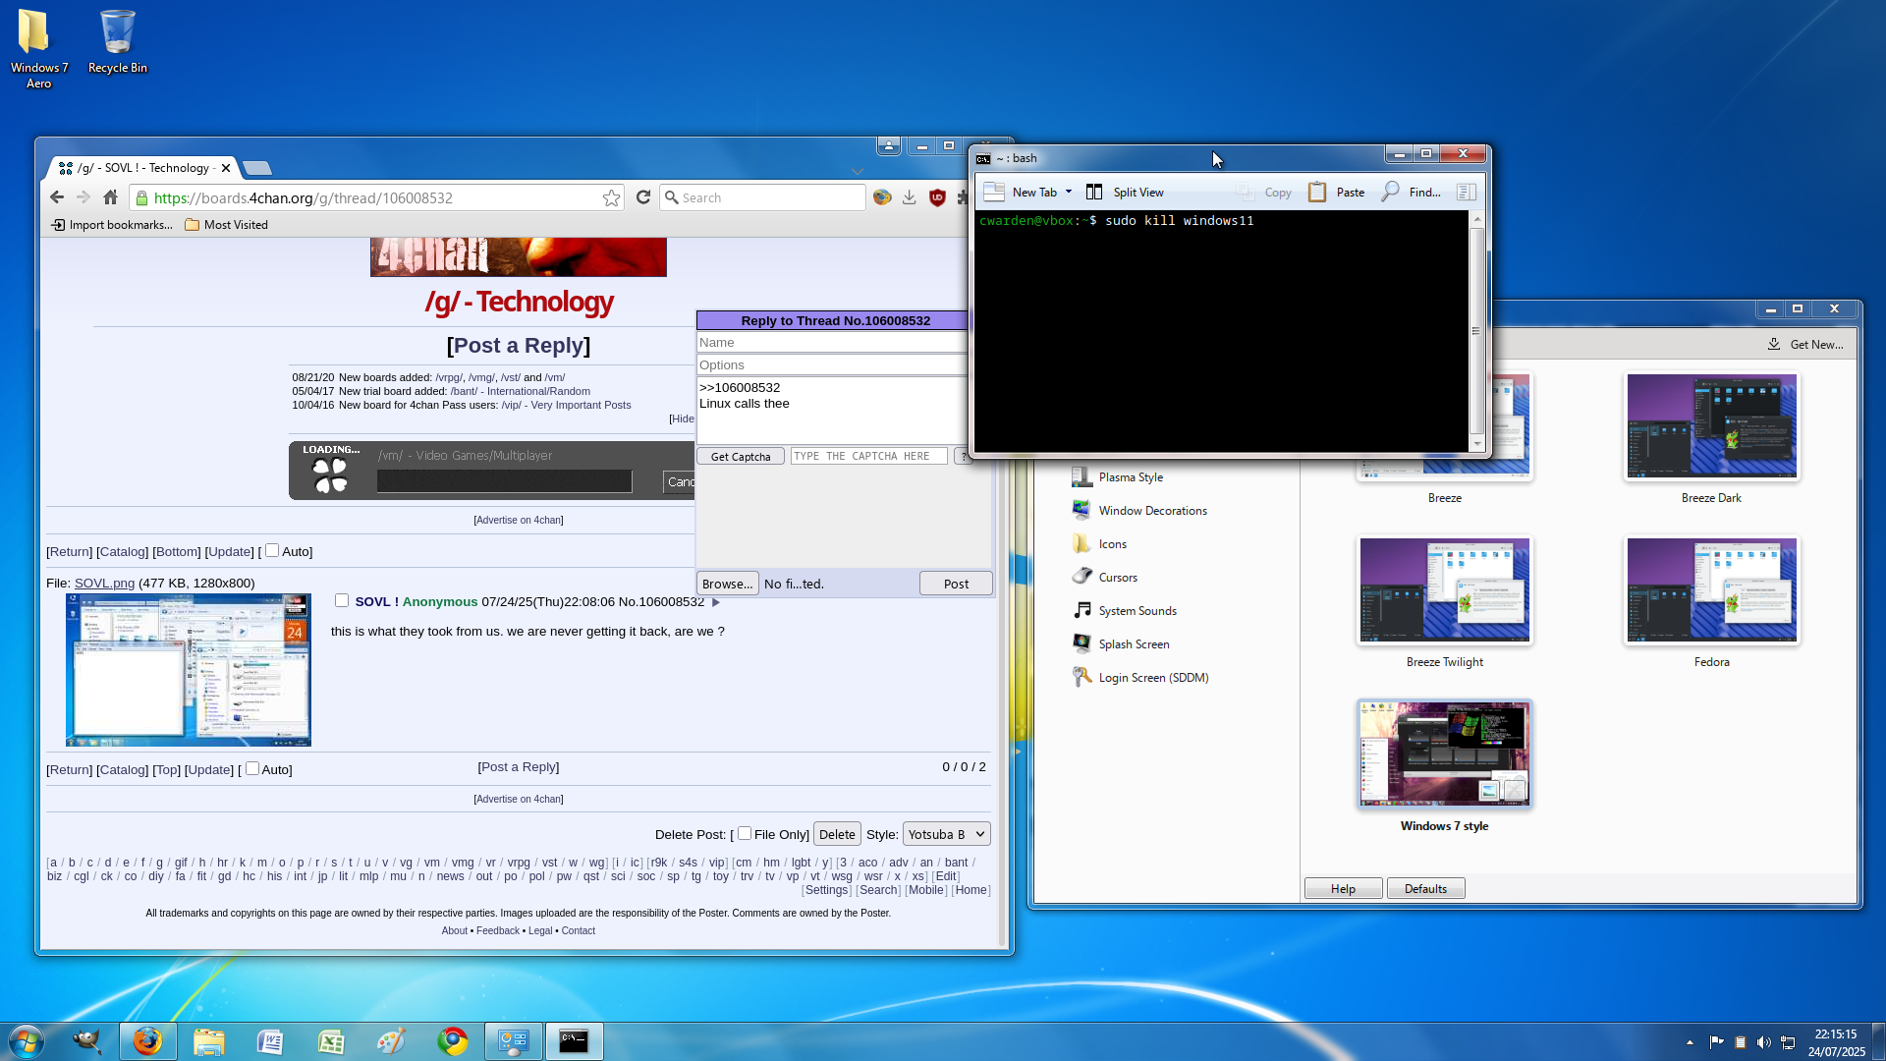
Task: Open the browser home page icon
Action: (111, 197)
